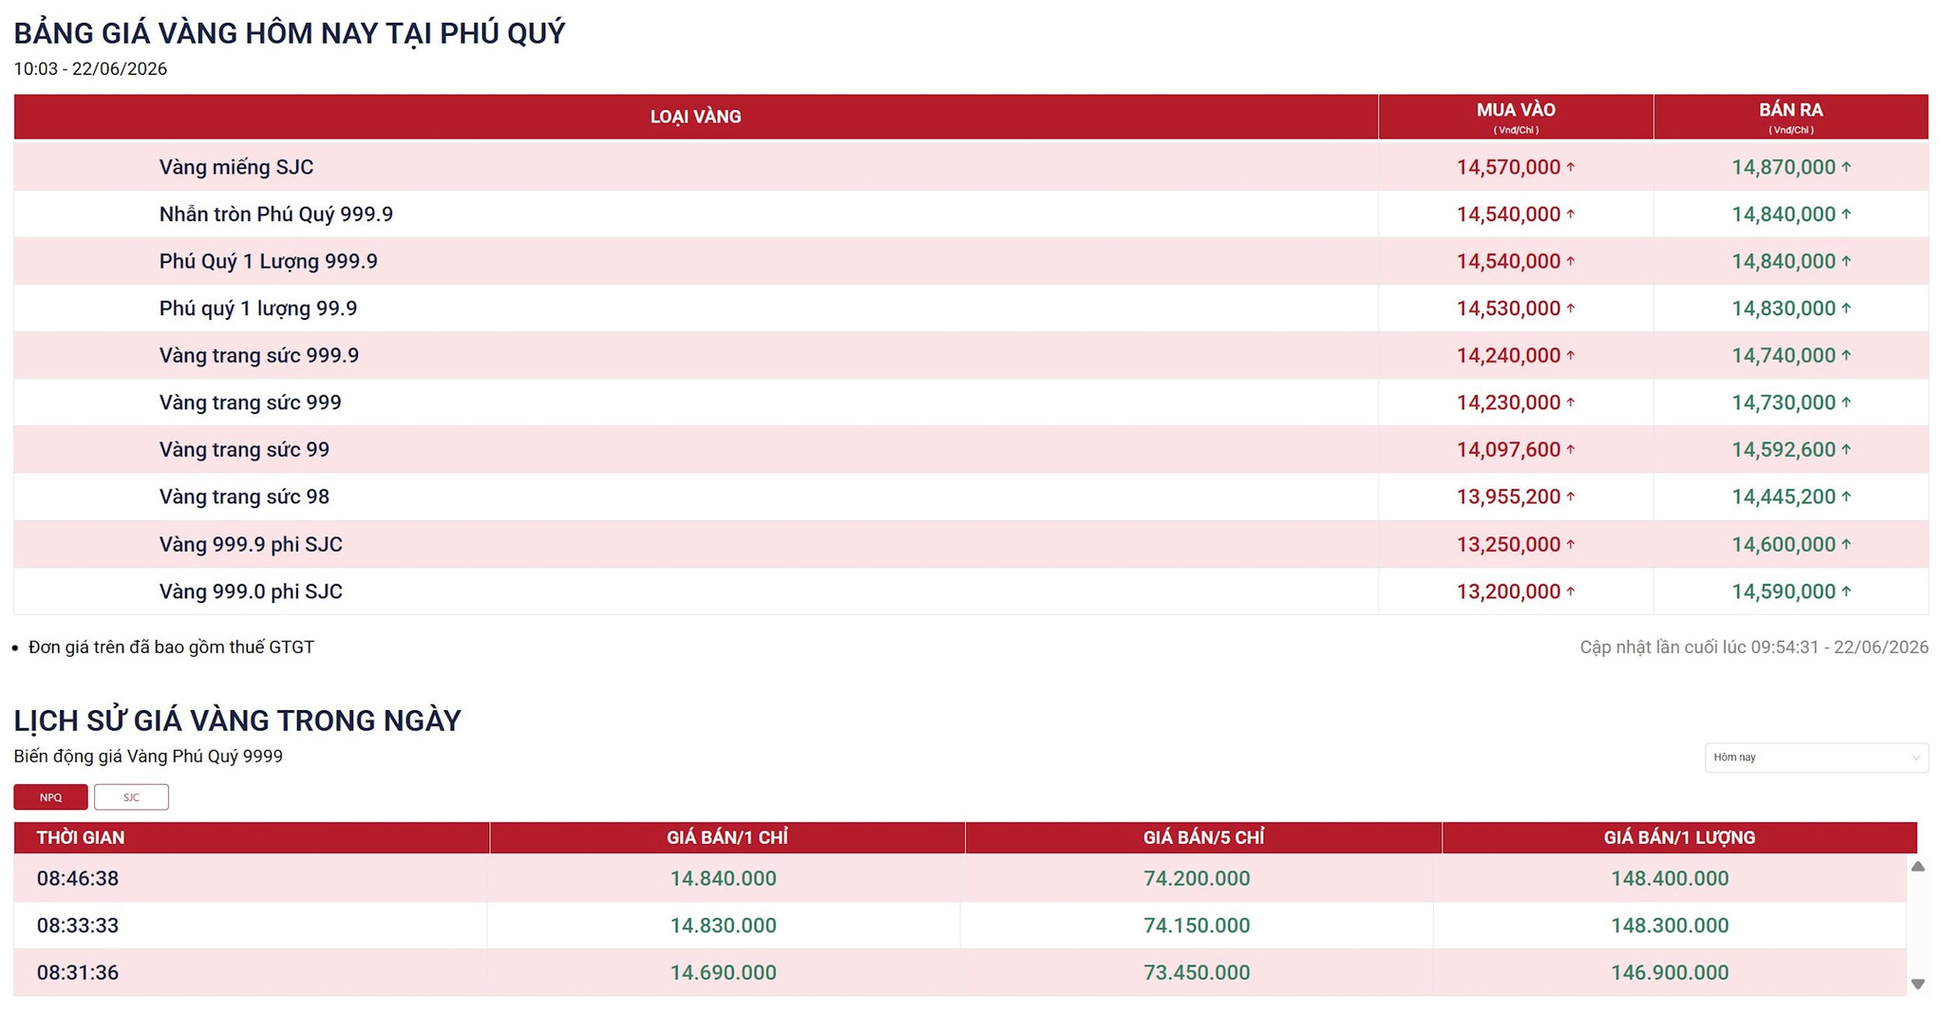
Task: Click arrow beside Phú quý 1 lượng 99.9 sell price
Action: (1846, 309)
